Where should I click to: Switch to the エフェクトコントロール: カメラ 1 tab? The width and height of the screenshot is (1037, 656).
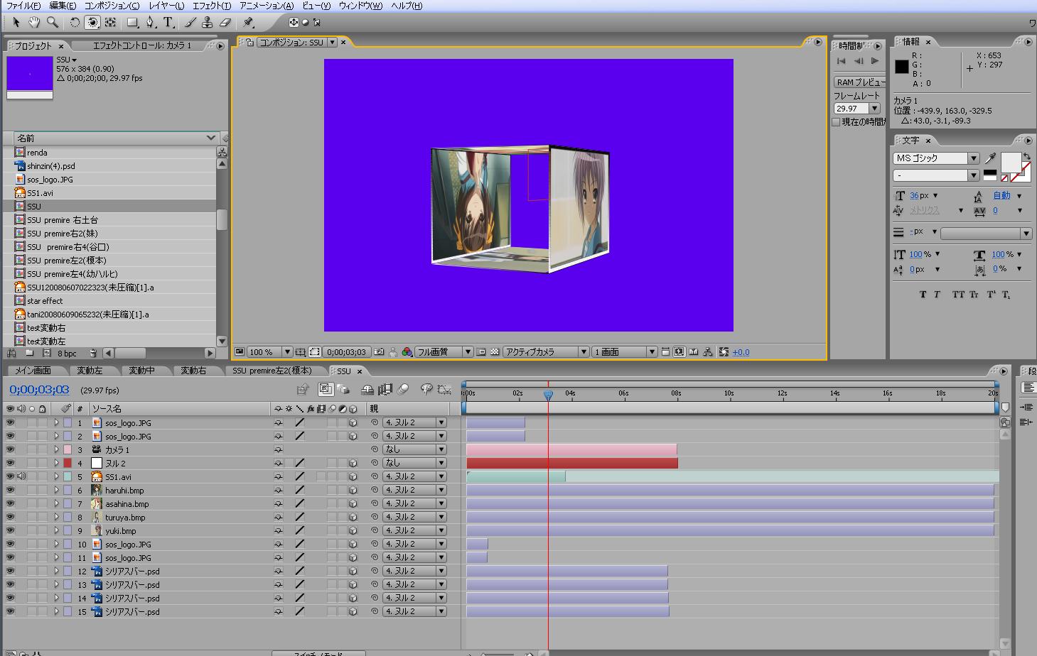click(x=142, y=45)
